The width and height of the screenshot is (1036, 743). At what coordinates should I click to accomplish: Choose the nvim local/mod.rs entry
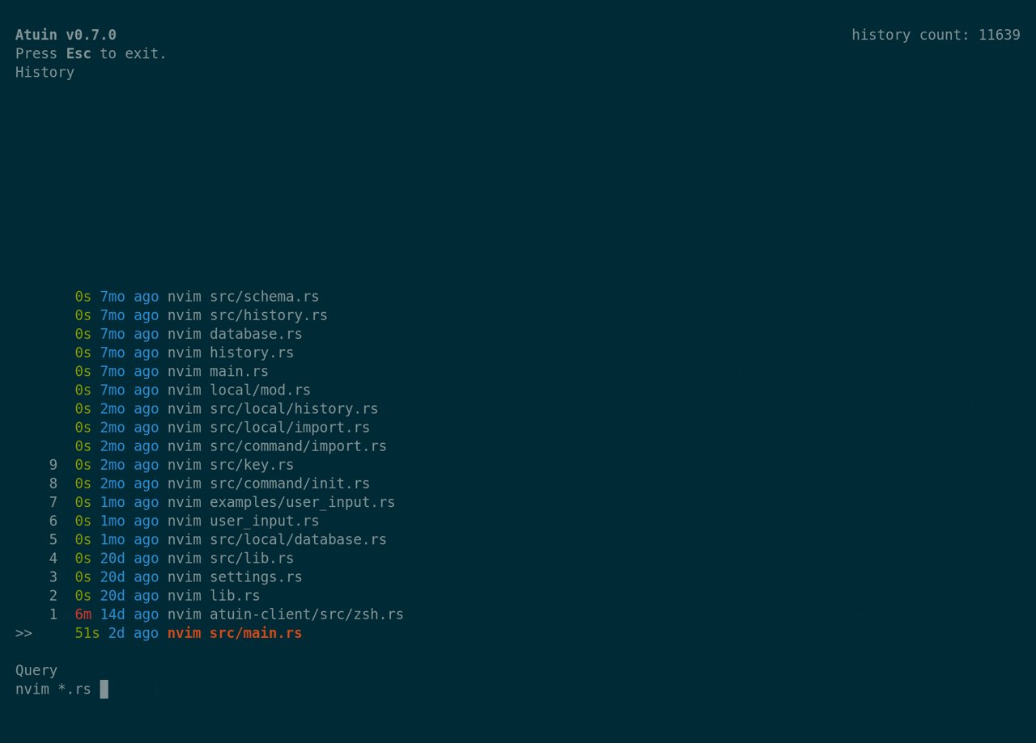(x=193, y=390)
